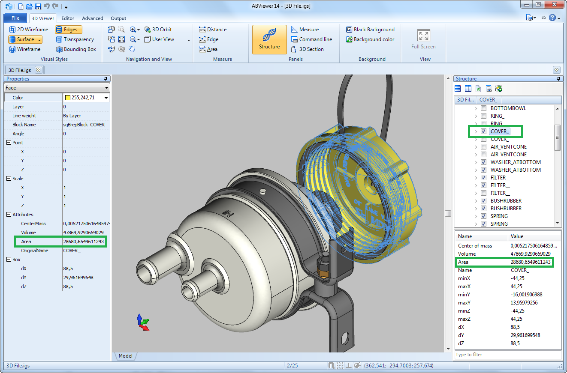The width and height of the screenshot is (567, 373).
Task: Click the yellow Color swatch
Action: point(68,98)
